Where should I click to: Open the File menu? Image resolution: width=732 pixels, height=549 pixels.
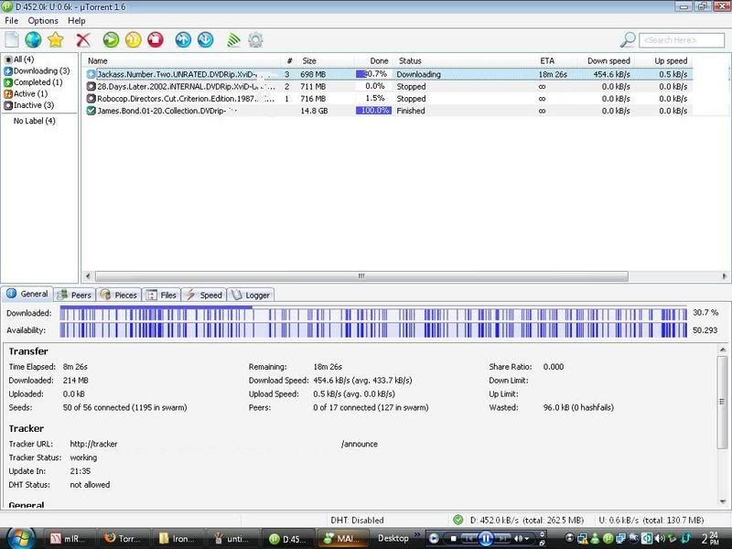[x=11, y=20]
